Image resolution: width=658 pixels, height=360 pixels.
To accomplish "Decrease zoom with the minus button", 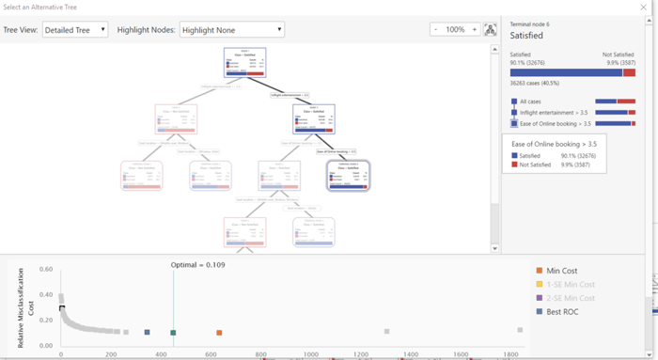I will (x=435, y=29).
